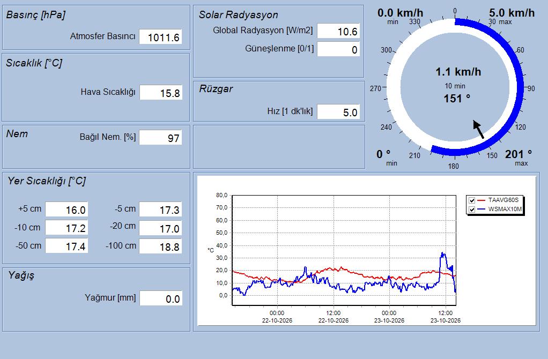This screenshot has height=359, width=548.
Task: Click the Nem panel heading
Action: coord(17,134)
